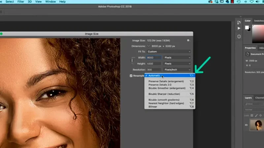Click the Resolution field showing 300
264x148 pixels.
pos(154,70)
